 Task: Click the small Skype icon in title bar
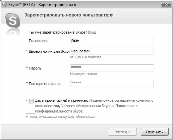4,4
